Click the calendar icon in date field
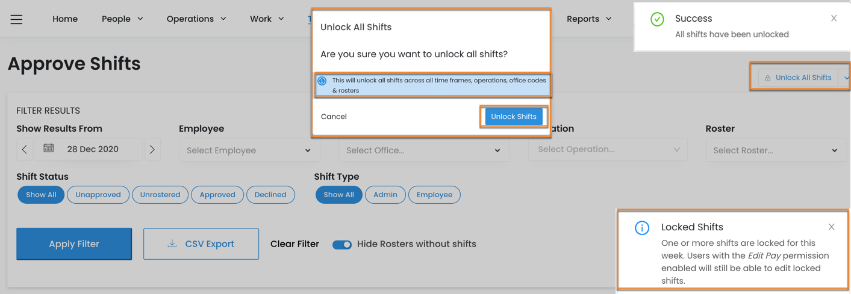The height and width of the screenshot is (294, 851). point(49,149)
